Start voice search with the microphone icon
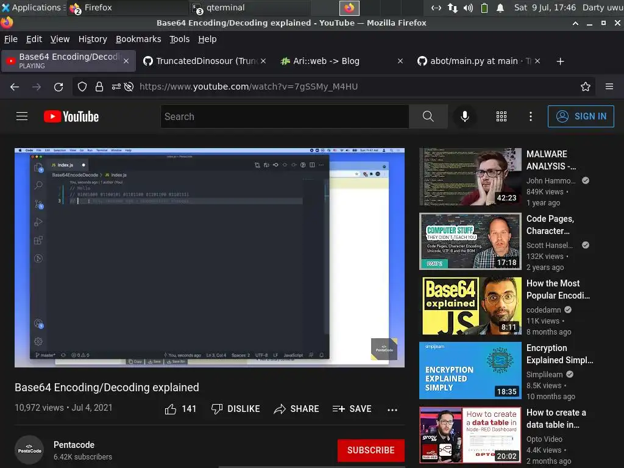 coord(464,116)
